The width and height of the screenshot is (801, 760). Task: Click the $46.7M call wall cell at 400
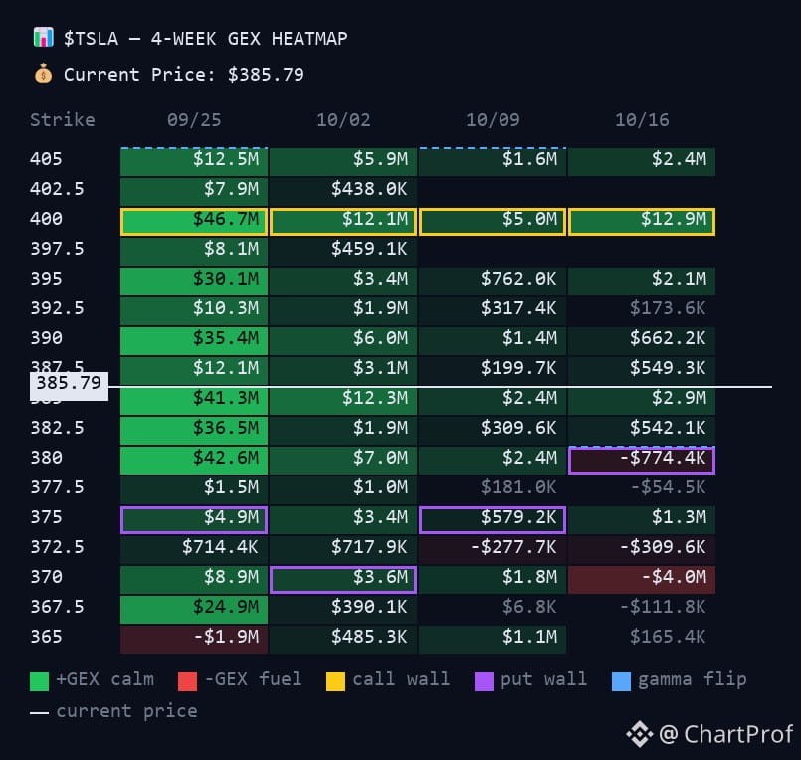pos(194,222)
